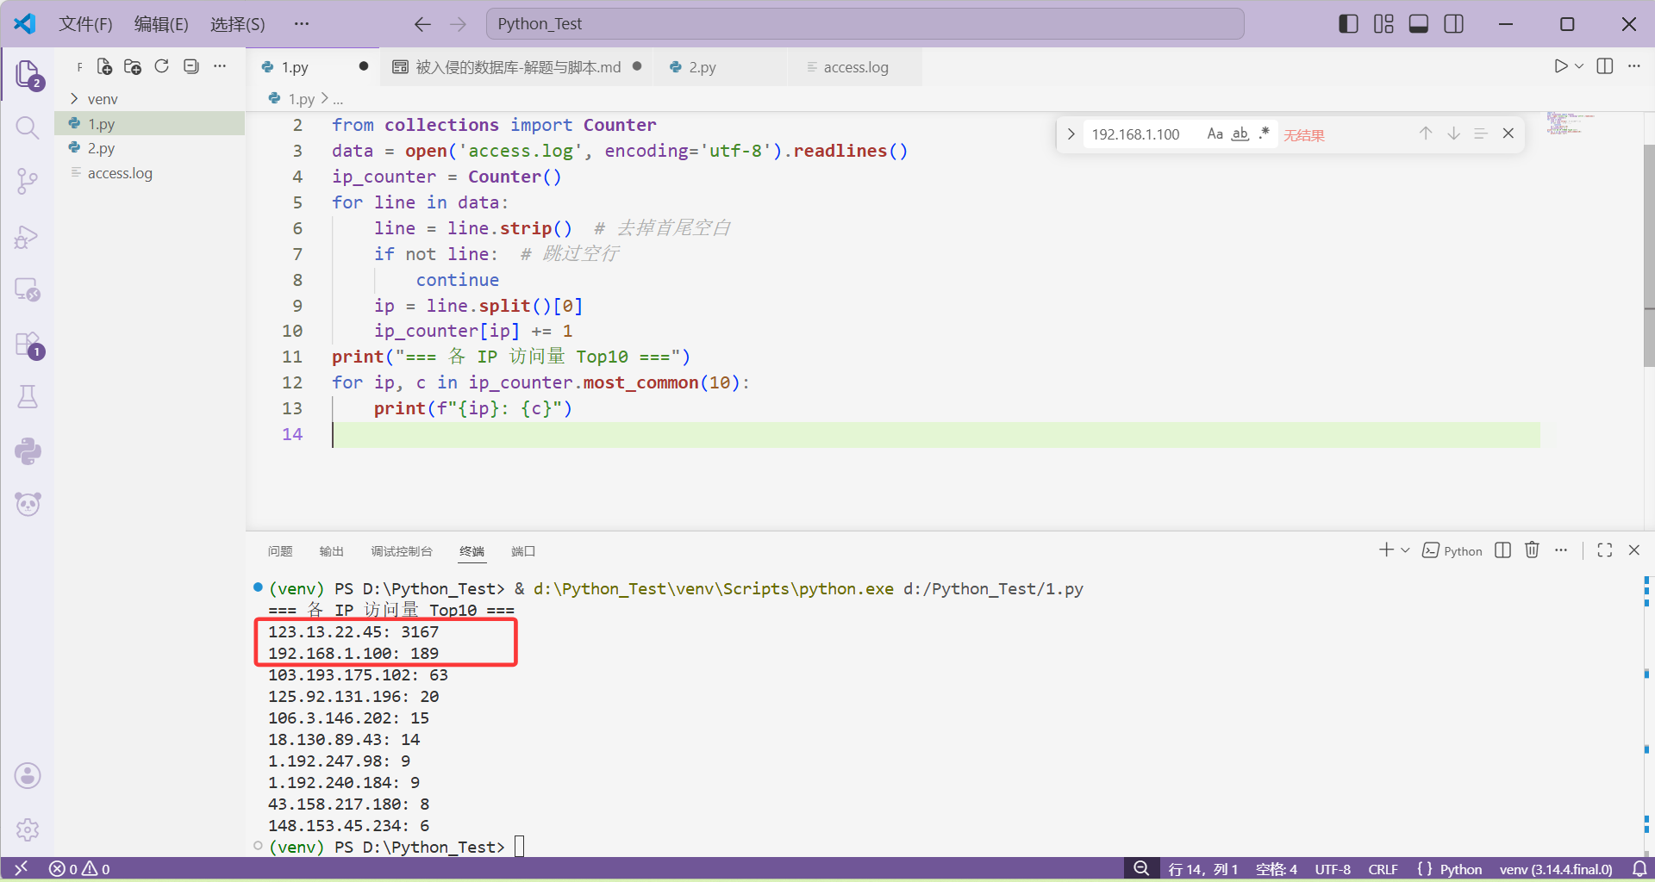Go to previous find match

(1426, 134)
